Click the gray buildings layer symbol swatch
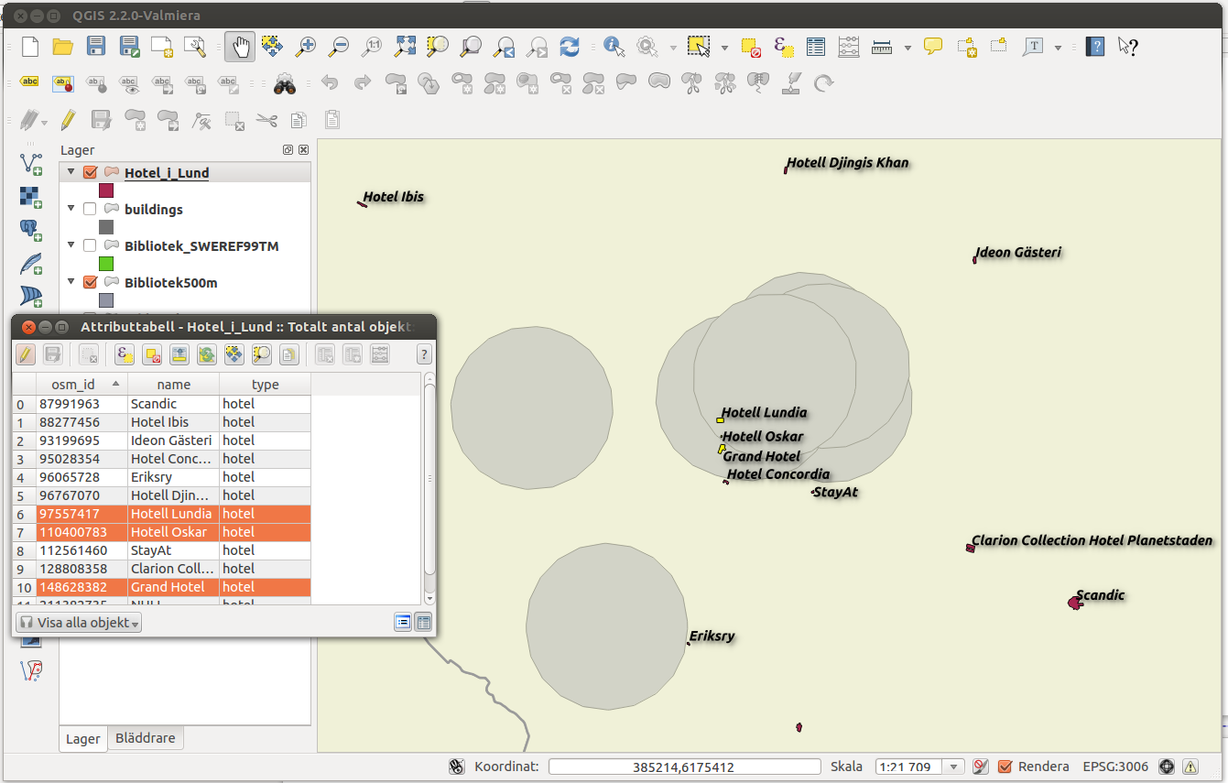1228x783 pixels. pos(106,227)
